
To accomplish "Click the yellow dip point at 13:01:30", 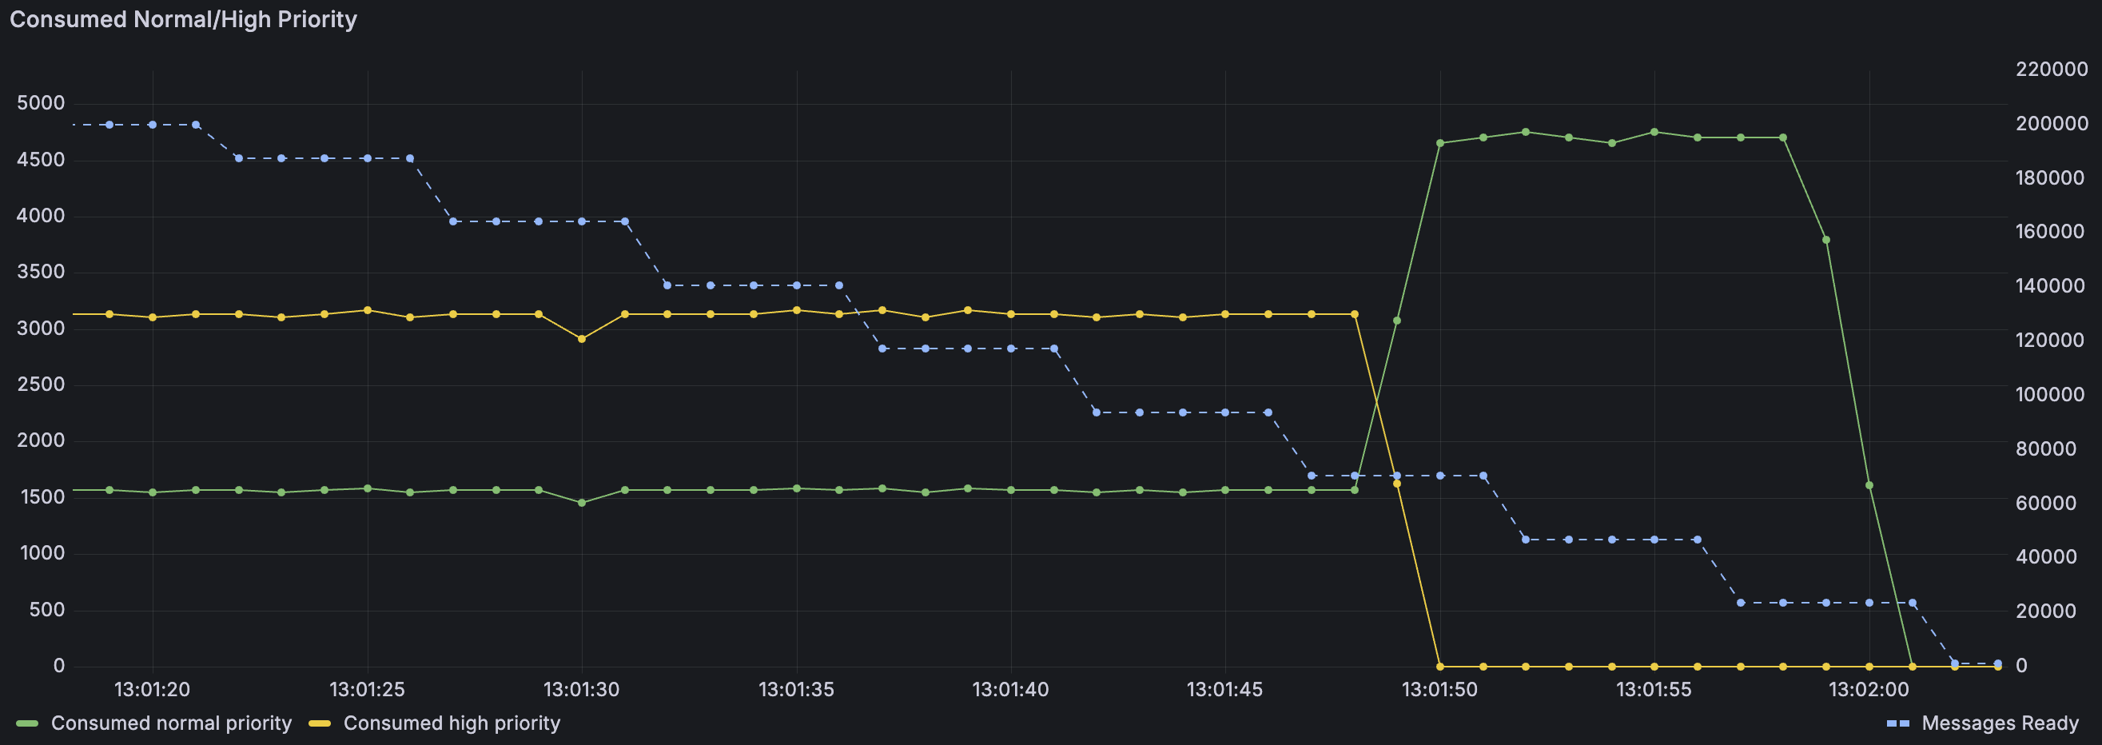I will (x=582, y=339).
